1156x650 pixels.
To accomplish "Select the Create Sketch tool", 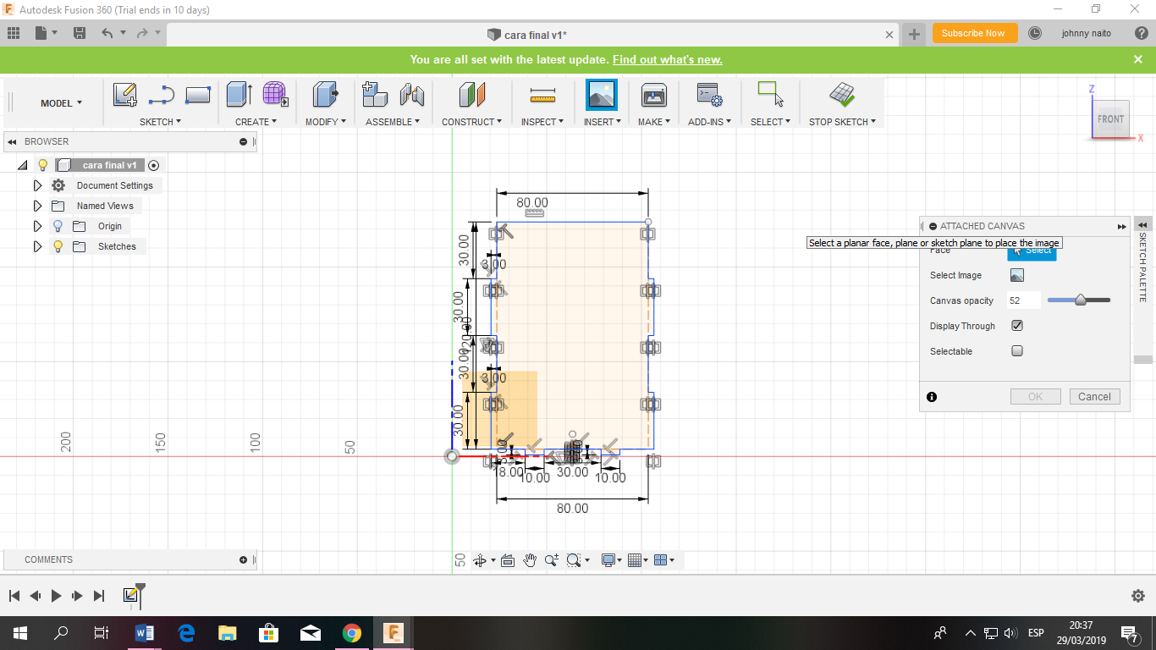I will click(x=125, y=95).
